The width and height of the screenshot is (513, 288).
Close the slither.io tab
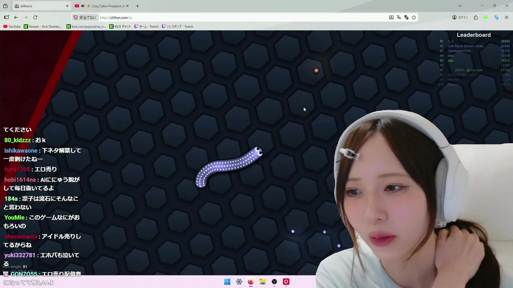point(67,6)
